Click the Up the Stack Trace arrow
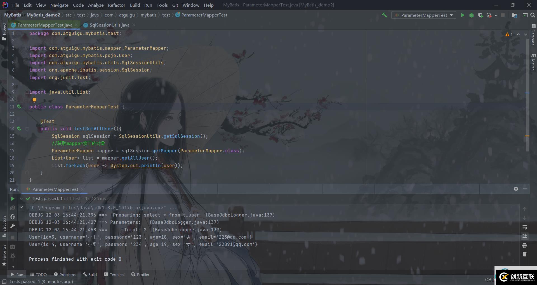Screen dimensions: 537x285 point(525,209)
